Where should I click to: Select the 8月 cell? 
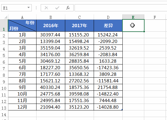point(22,81)
